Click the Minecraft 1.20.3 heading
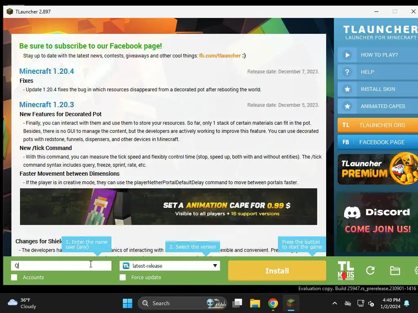The image size is (418, 313). click(x=47, y=105)
